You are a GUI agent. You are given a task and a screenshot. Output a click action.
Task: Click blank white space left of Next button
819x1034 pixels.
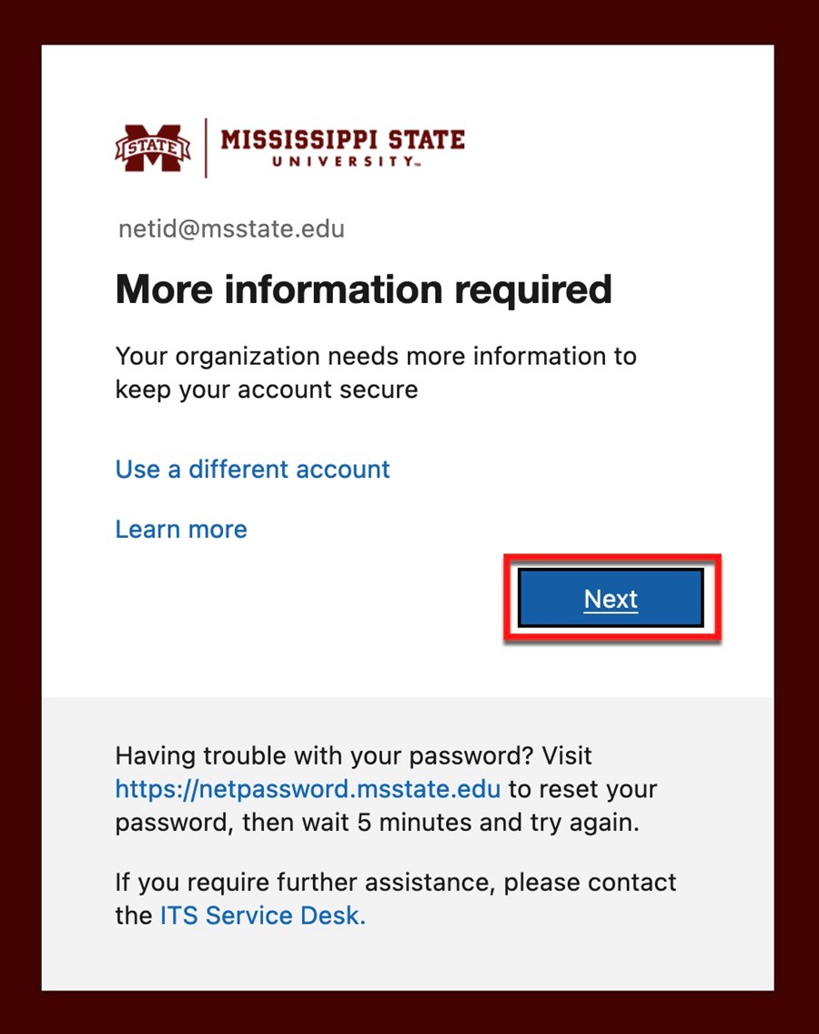point(277,600)
